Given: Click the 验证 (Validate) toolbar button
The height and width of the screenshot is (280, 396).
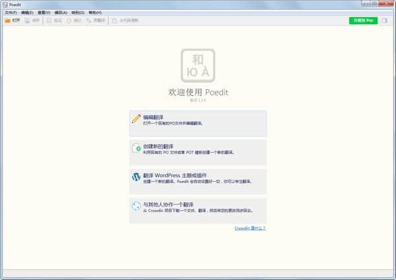Looking at the screenshot, I should pos(54,20).
